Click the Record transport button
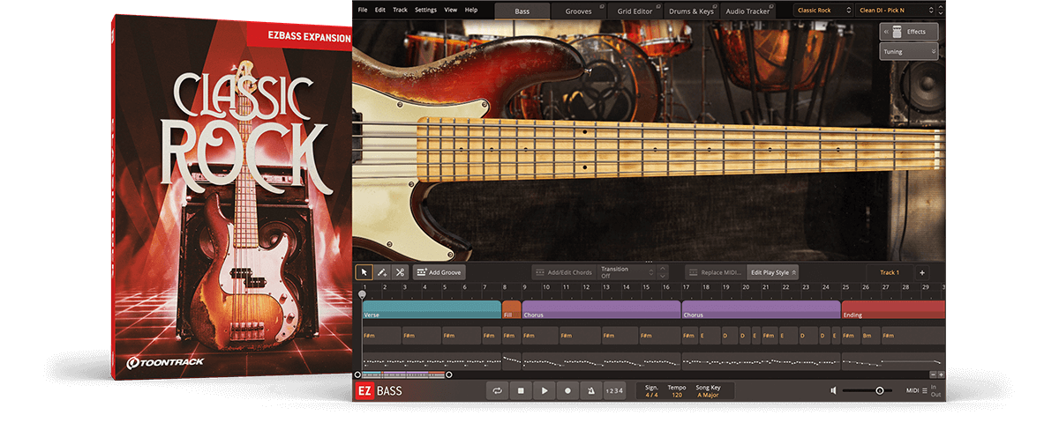1059x430 pixels. click(x=567, y=390)
